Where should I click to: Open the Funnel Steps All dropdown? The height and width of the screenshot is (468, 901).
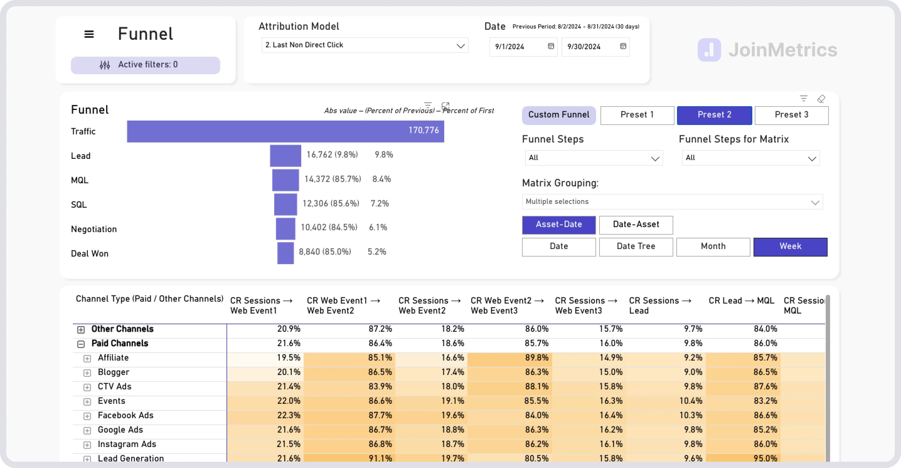click(x=593, y=158)
